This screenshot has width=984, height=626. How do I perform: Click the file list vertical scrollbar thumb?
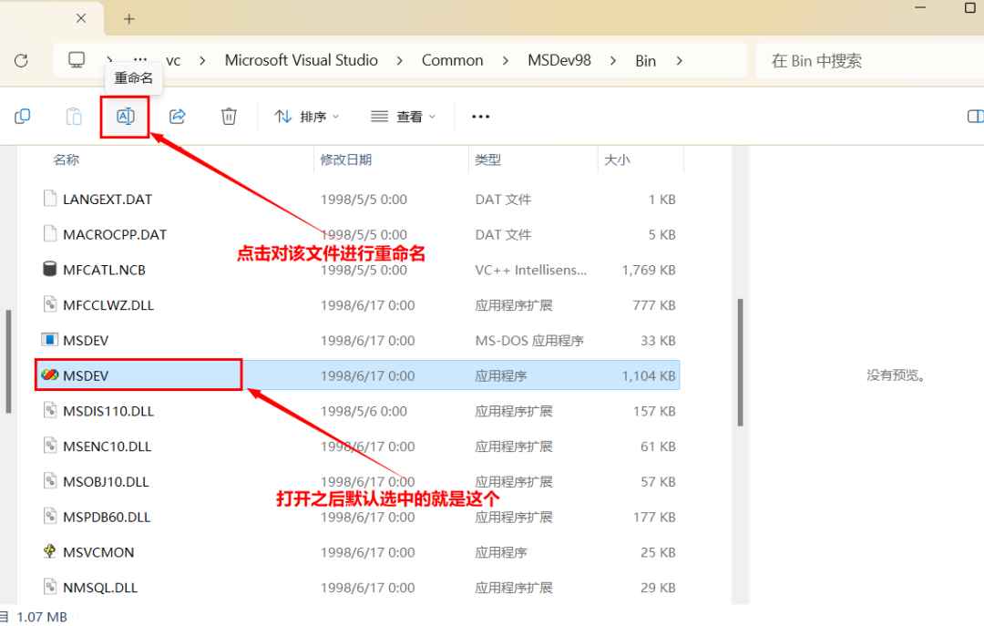tap(741, 363)
